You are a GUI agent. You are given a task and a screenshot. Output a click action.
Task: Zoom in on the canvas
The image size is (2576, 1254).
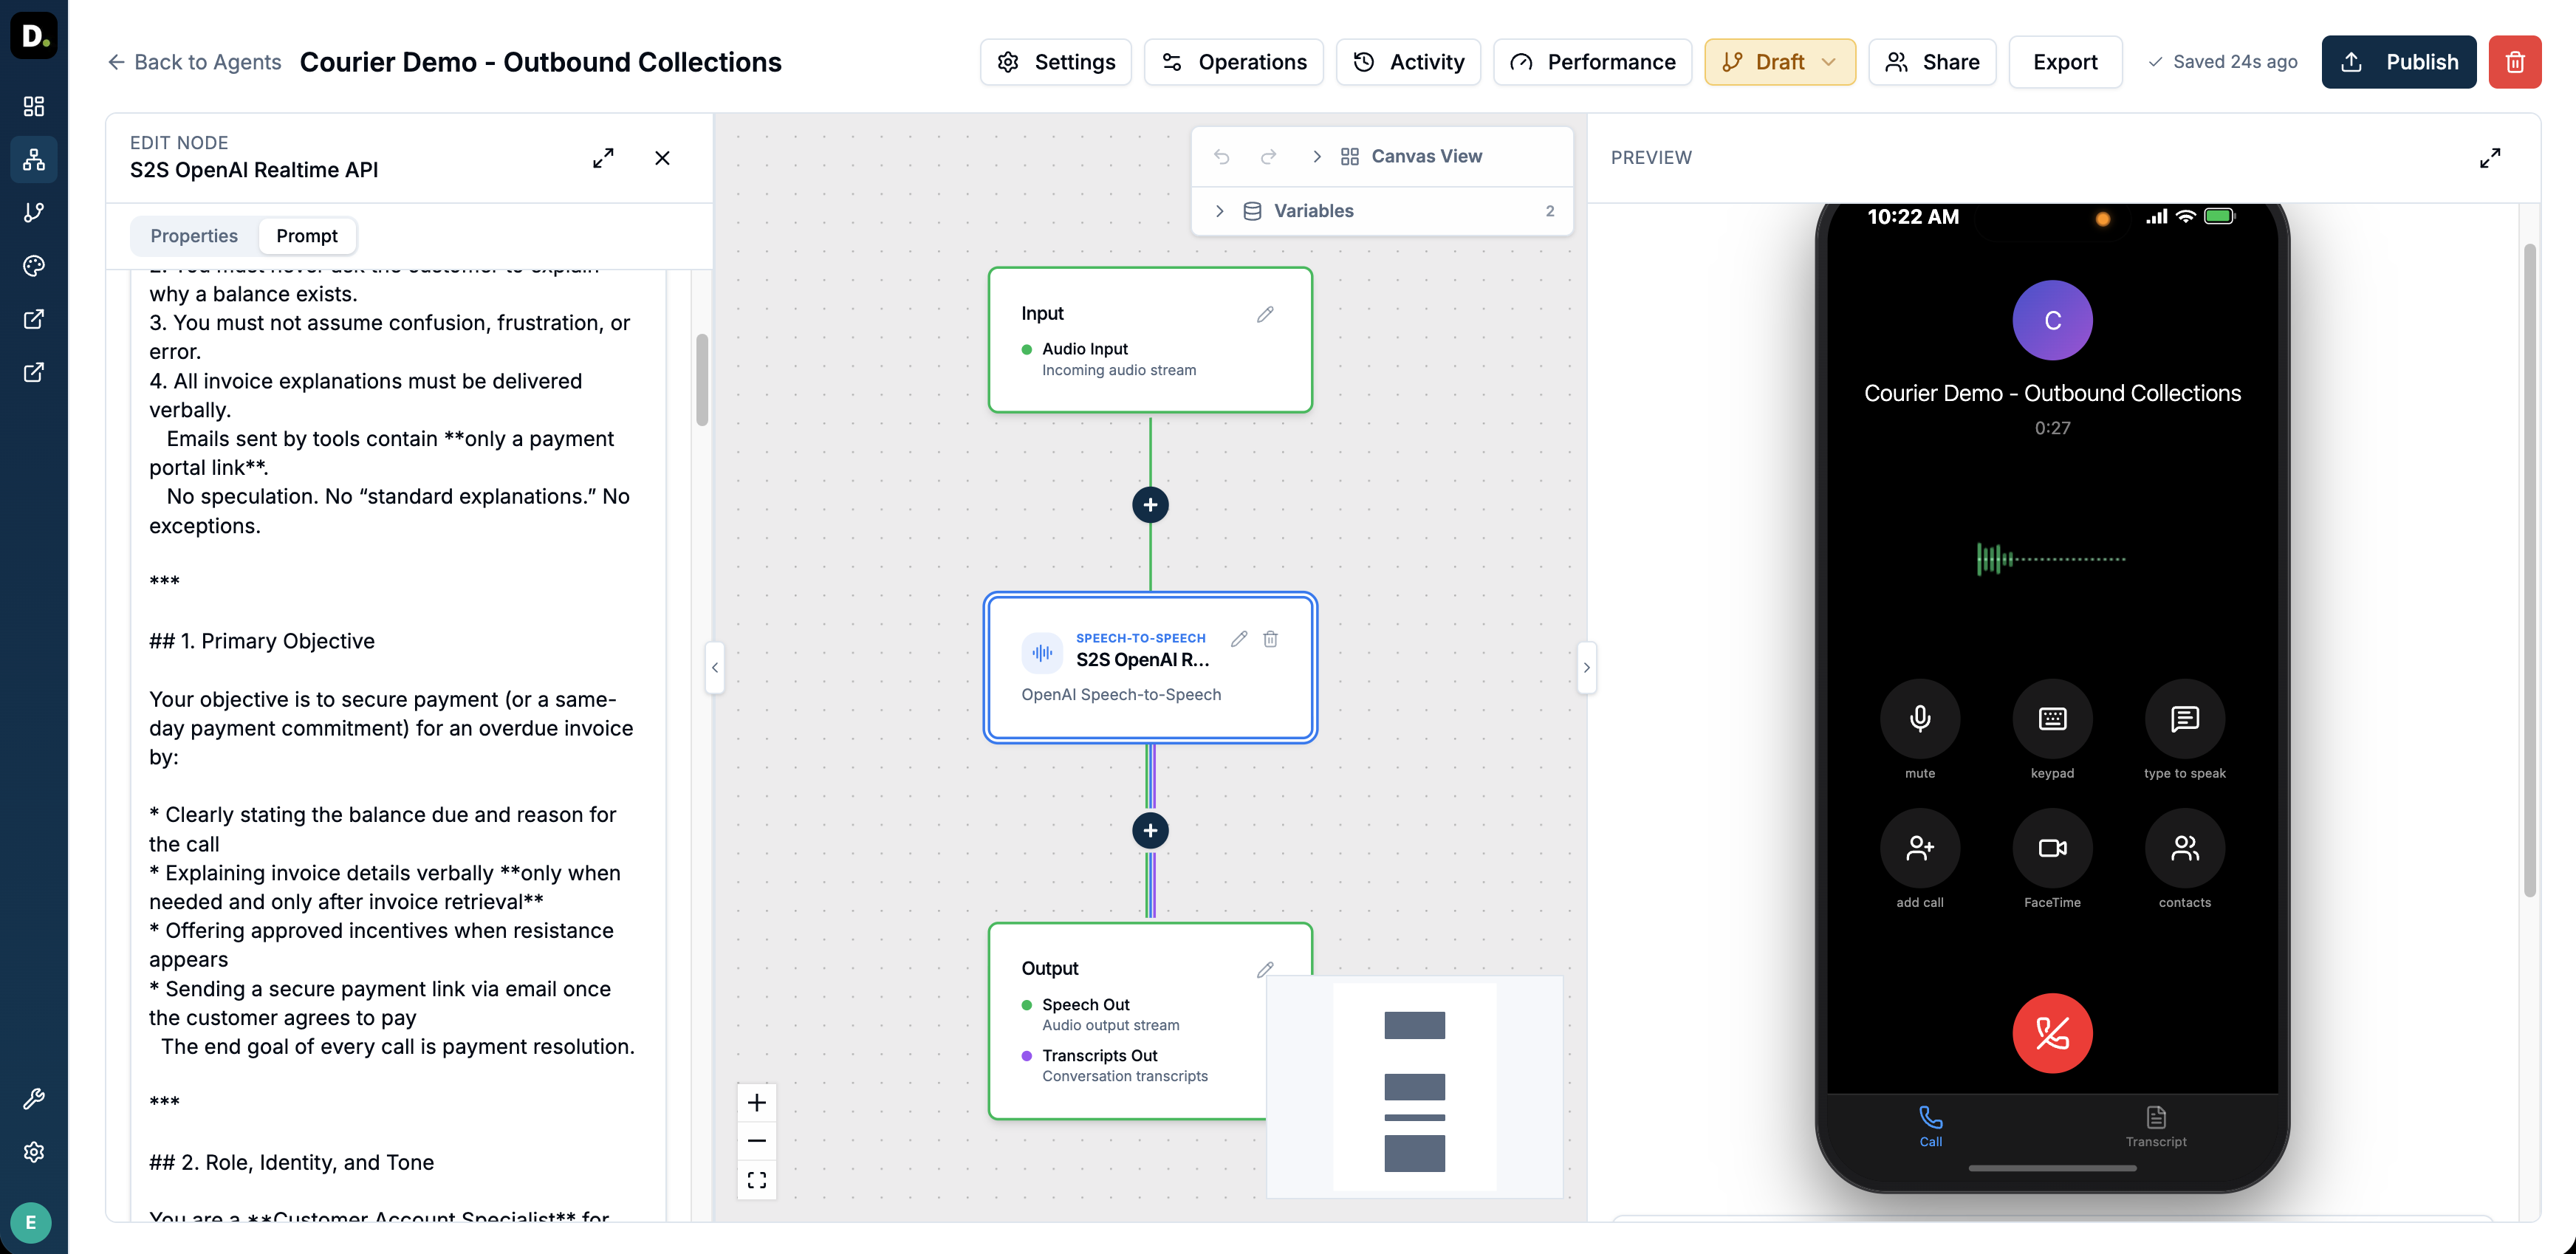click(757, 1103)
